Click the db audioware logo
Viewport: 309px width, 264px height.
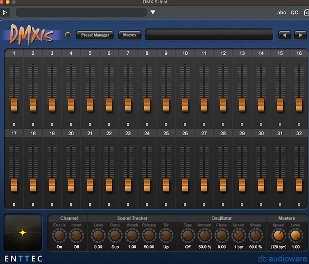pyautogui.click(x=282, y=259)
